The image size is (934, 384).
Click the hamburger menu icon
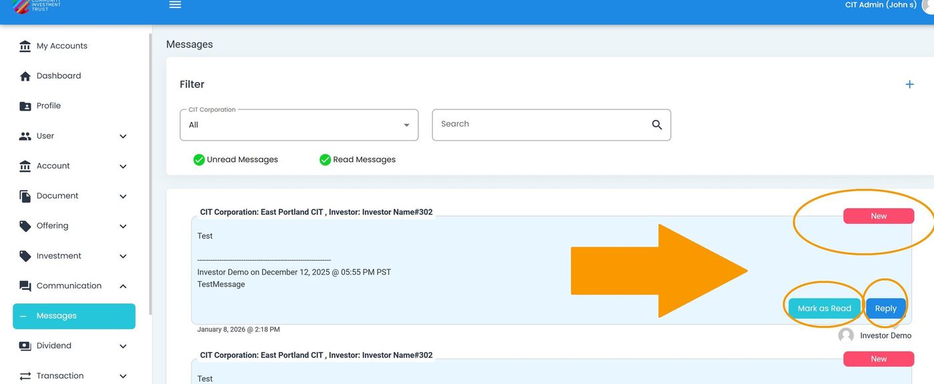pyautogui.click(x=175, y=5)
